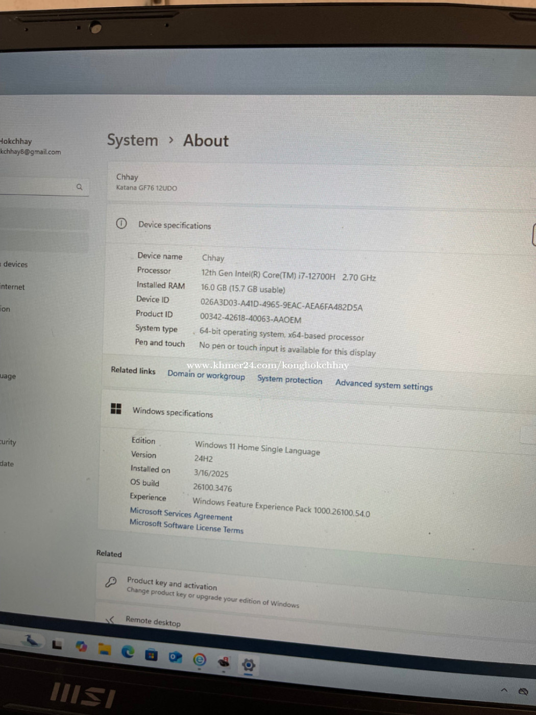Select the 'internet' sidebar item
The width and height of the screenshot is (536, 715).
click(12, 287)
